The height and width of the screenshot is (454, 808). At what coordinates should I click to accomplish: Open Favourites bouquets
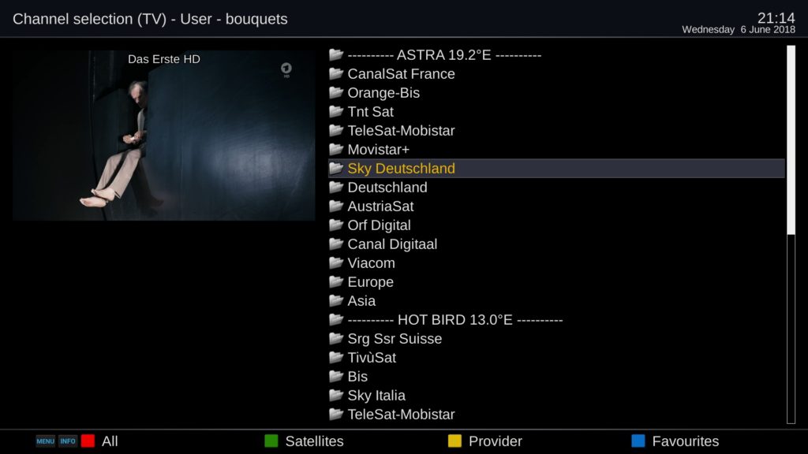[x=686, y=441]
